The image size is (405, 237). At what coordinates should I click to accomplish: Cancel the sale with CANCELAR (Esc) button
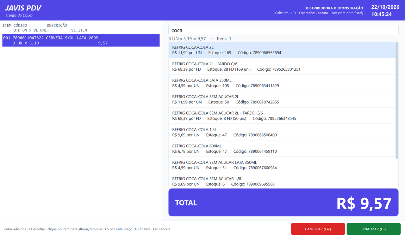tap(318, 229)
